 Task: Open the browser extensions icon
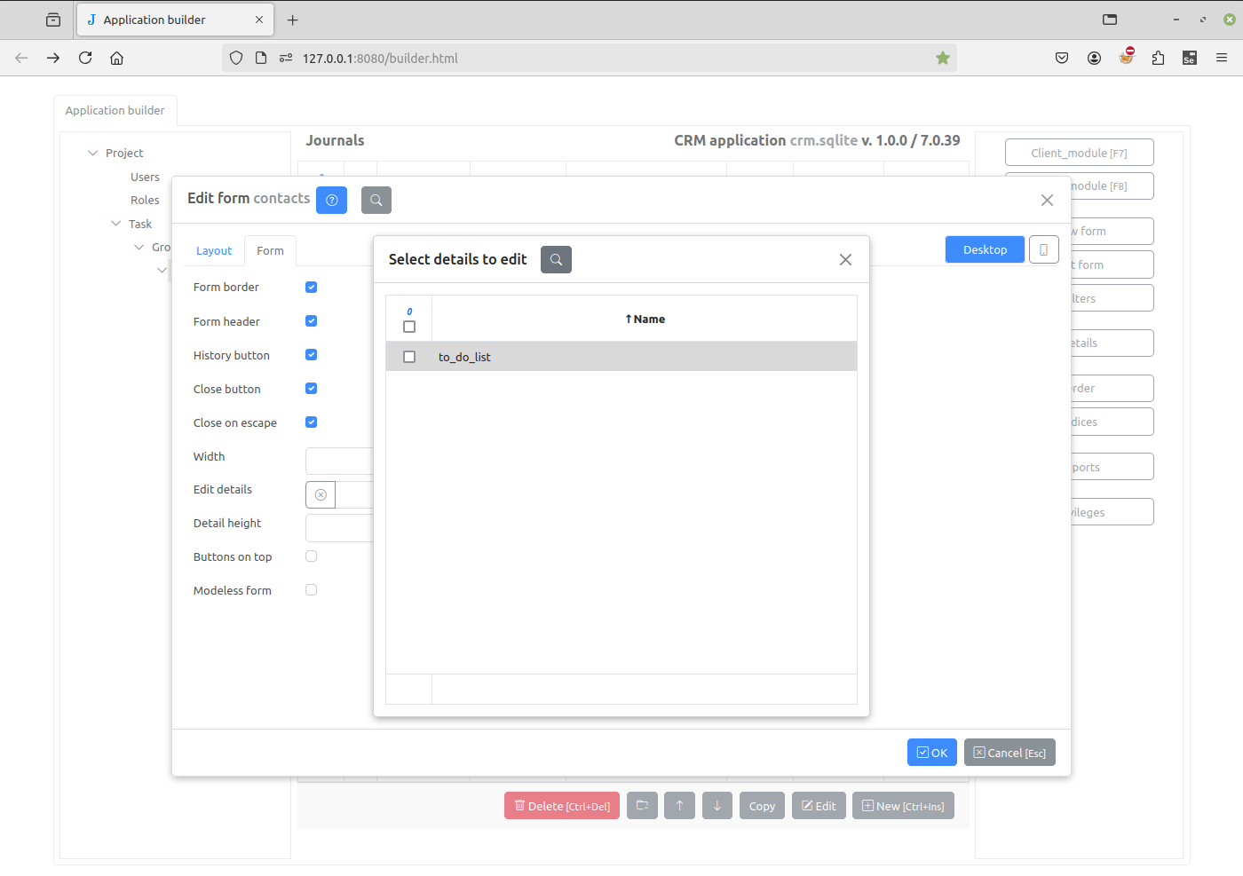point(1158,58)
